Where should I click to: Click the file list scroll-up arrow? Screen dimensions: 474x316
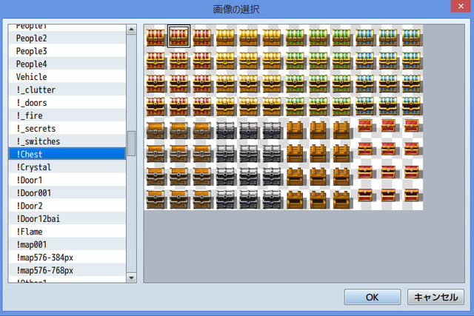point(131,30)
